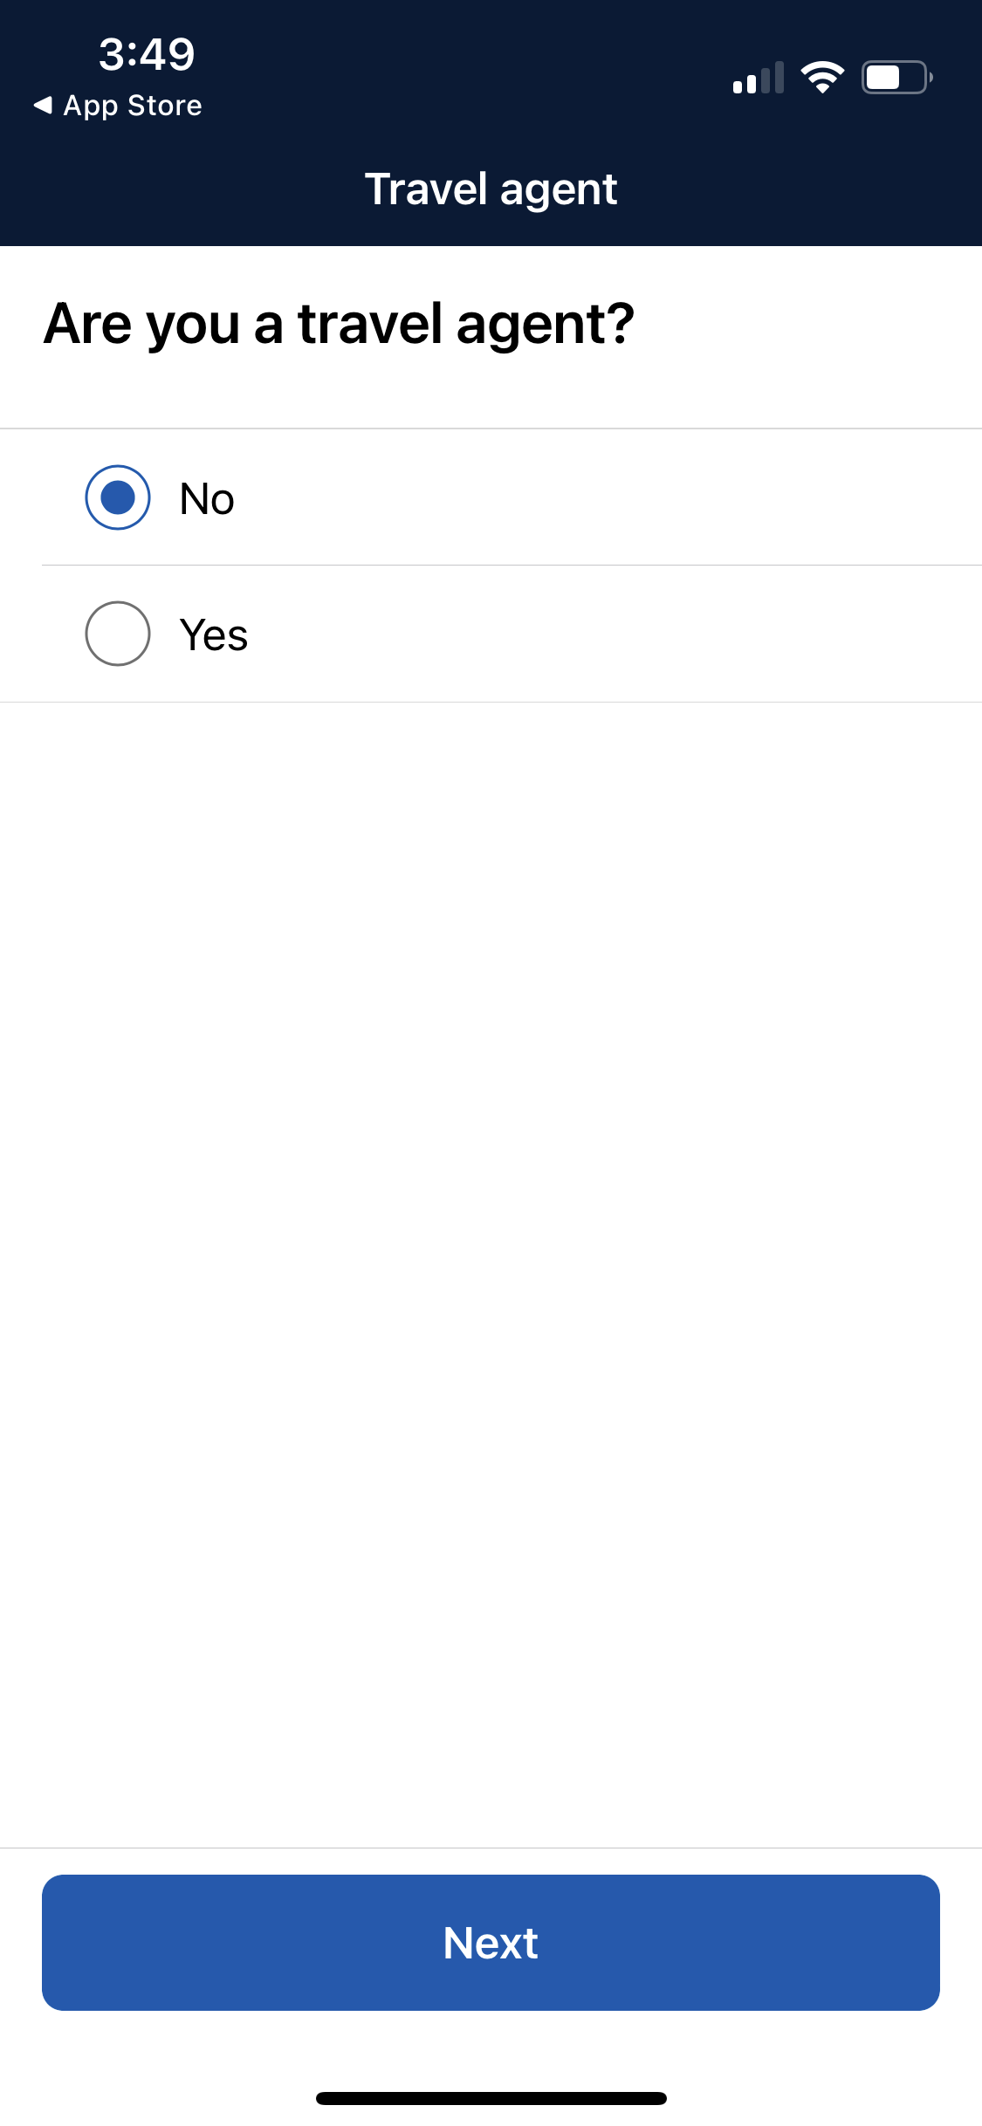
Task: Tap the No option label text
Action: pyautogui.click(x=207, y=499)
